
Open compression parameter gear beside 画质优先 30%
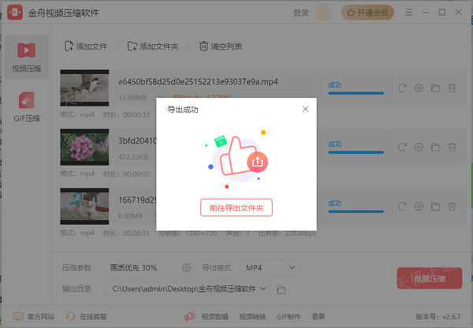pyautogui.click(x=187, y=267)
